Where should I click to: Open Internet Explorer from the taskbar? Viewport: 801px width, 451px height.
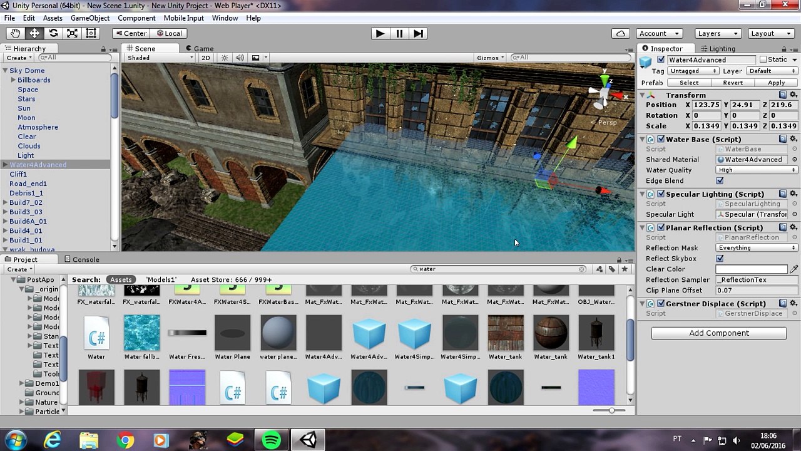coord(52,440)
